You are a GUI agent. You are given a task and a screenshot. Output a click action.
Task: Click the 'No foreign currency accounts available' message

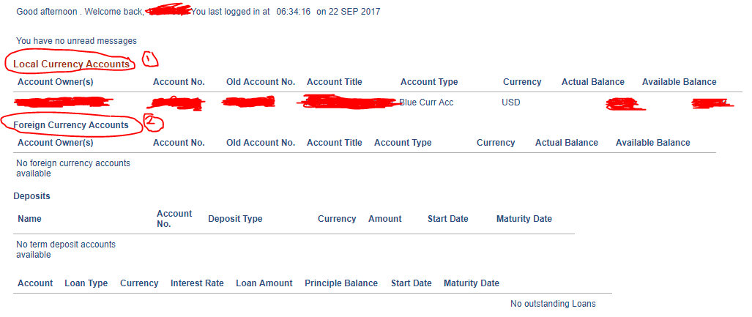(x=73, y=168)
